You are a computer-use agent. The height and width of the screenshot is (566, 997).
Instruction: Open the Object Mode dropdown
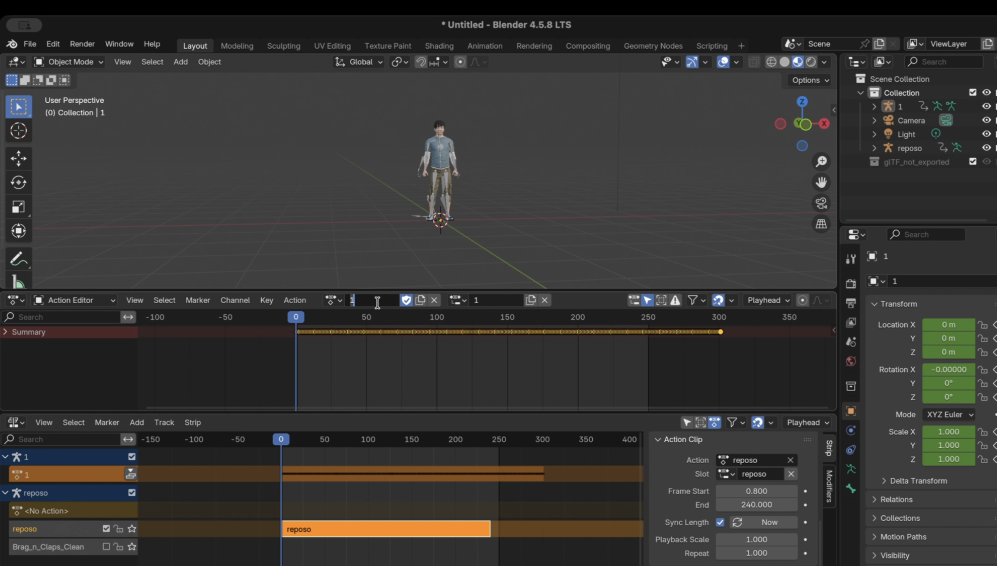(x=69, y=62)
